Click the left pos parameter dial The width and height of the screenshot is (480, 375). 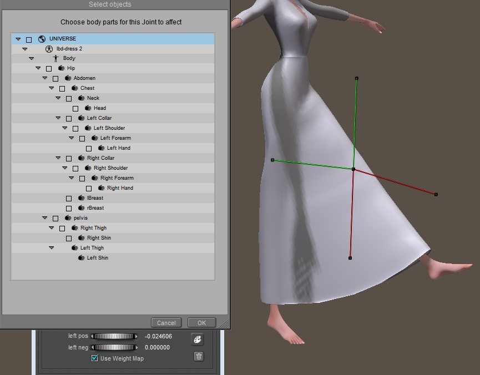click(114, 336)
